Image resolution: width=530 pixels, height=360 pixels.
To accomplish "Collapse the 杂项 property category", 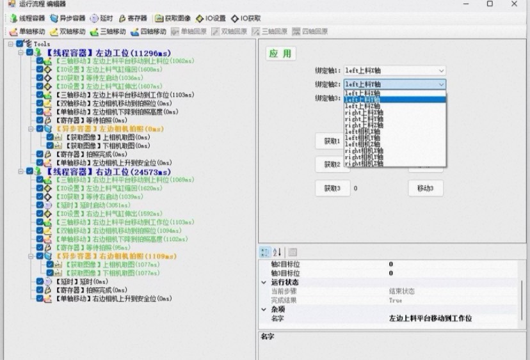I will tap(264, 309).
